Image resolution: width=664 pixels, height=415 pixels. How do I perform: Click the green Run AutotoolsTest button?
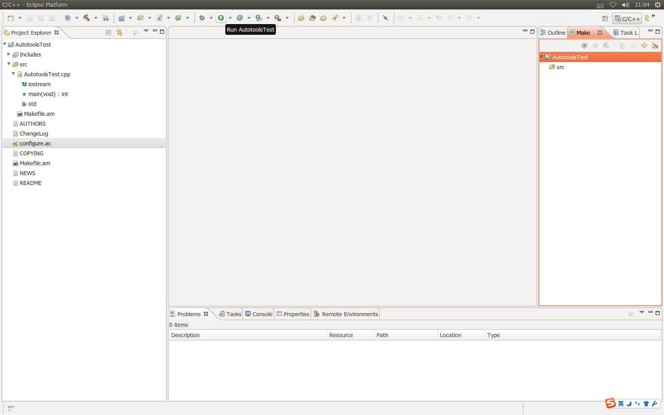pos(221,18)
